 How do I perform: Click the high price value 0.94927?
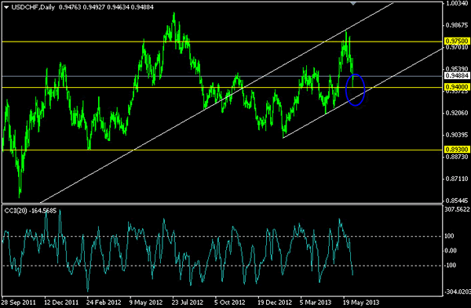coord(93,7)
